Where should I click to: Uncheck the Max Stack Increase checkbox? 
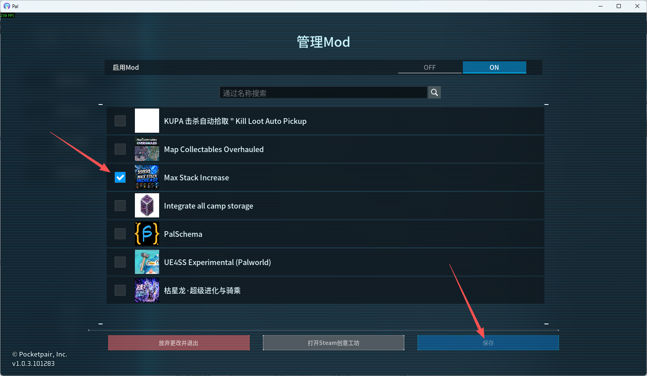coord(120,177)
